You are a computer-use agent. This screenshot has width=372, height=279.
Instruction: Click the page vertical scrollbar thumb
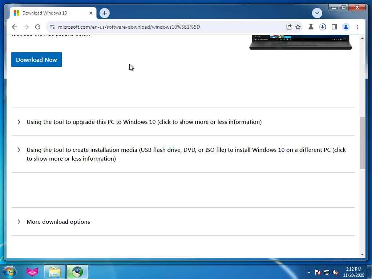(x=362, y=143)
